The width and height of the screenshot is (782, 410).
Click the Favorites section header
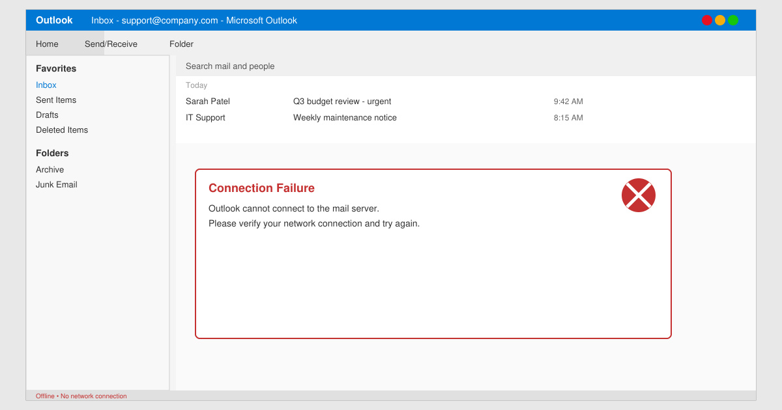click(56, 68)
